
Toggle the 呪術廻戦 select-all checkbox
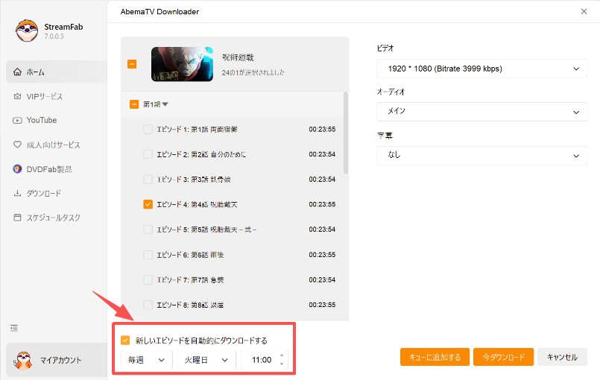click(132, 64)
